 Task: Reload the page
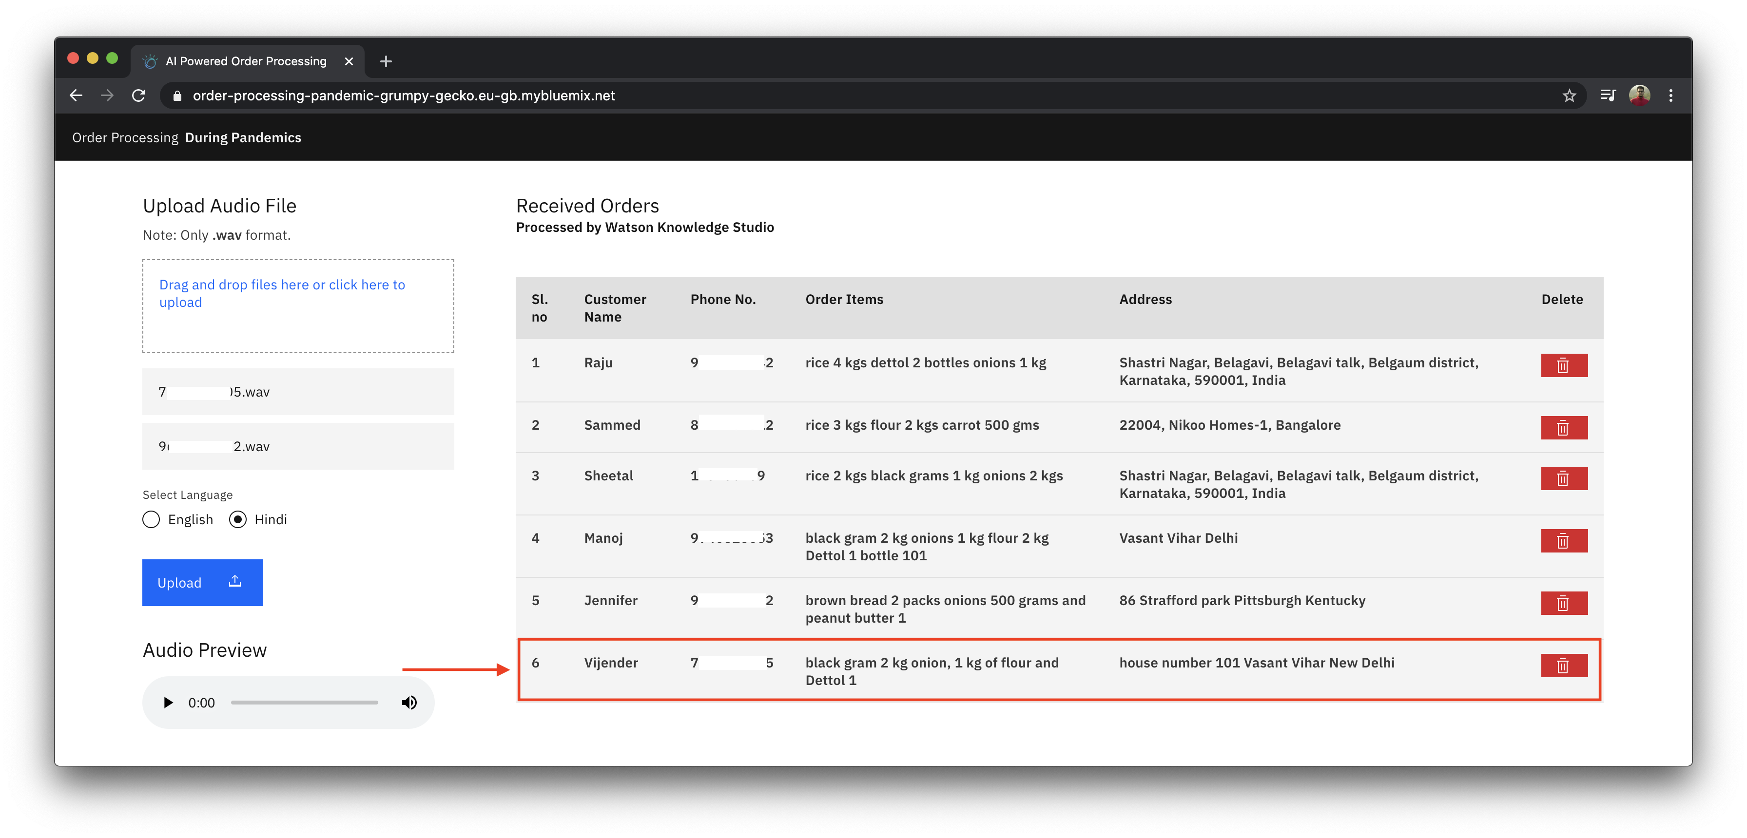pyautogui.click(x=139, y=95)
